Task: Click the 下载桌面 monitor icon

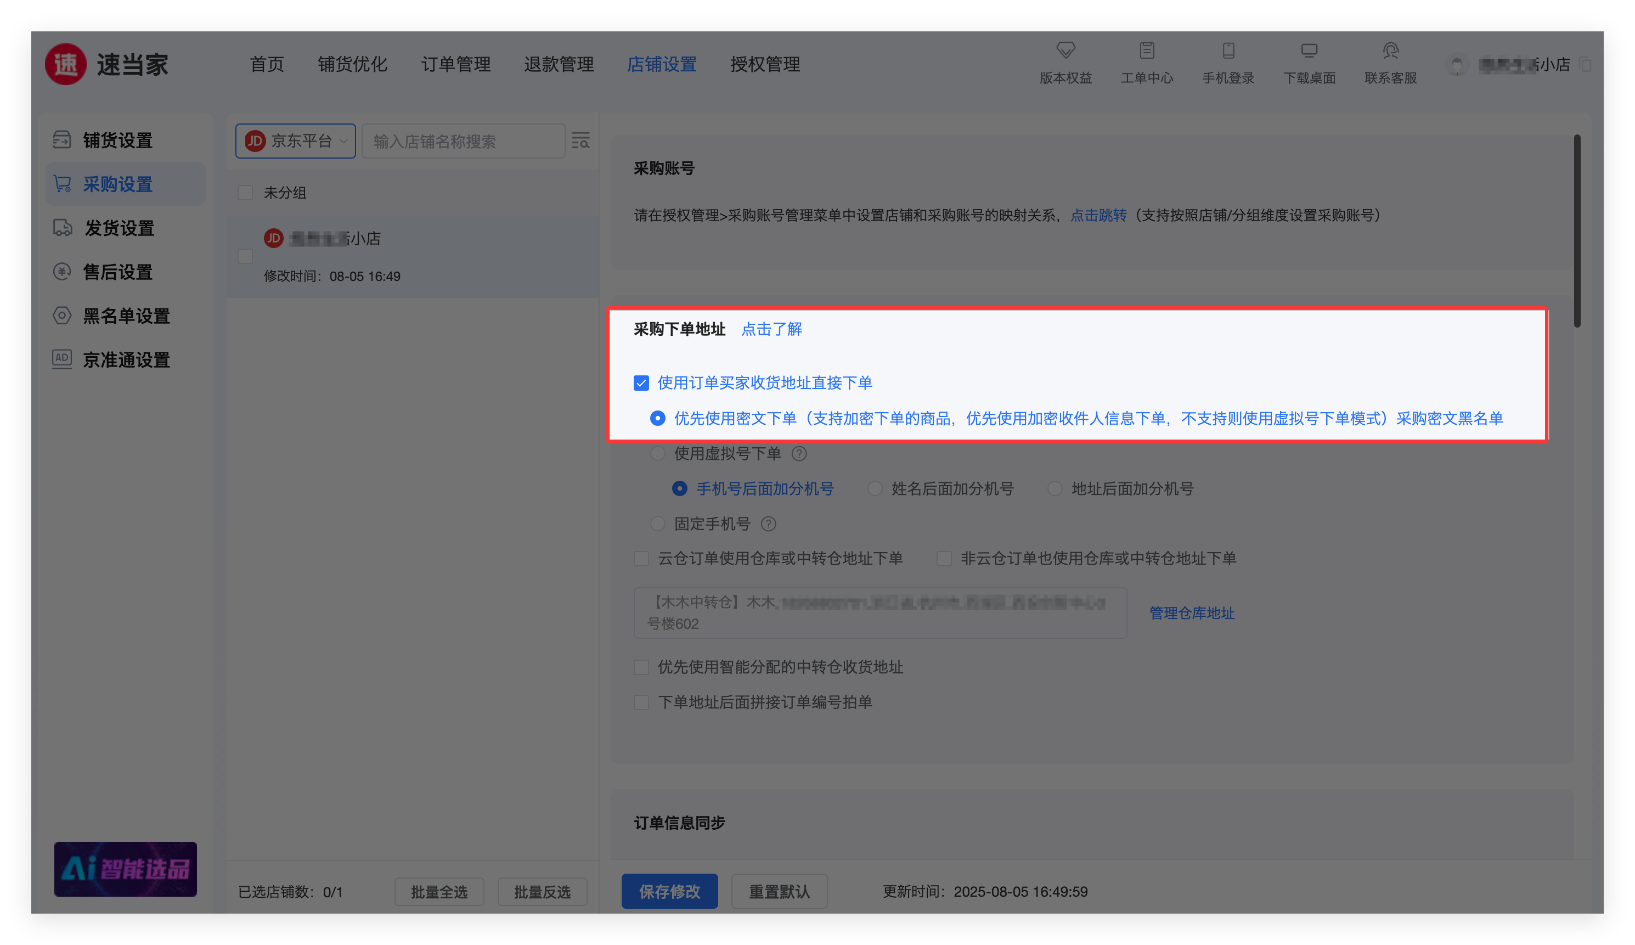Action: pos(1309,50)
